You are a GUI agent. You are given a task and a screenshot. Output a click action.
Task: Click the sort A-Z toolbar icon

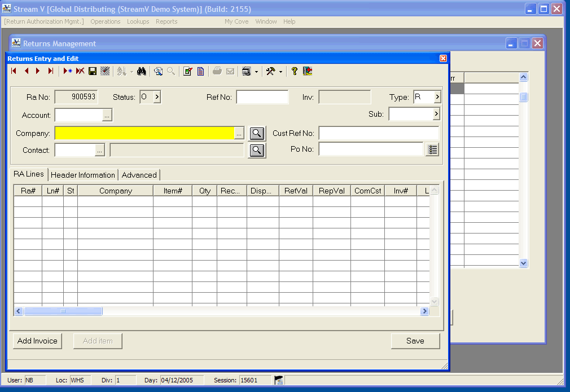pyautogui.click(x=121, y=71)
